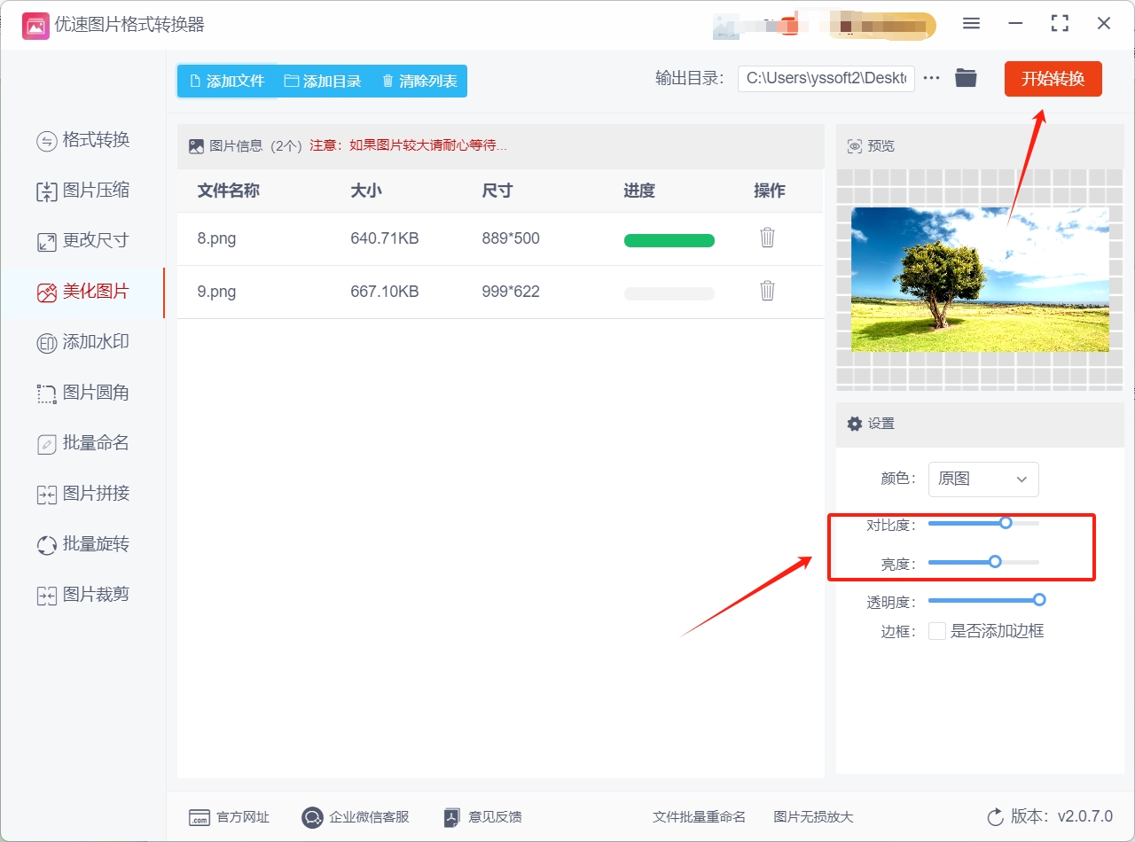1135x842 pixels.
Task: Go to 批量旋转 sidebar item
Action: pos(83,544)
